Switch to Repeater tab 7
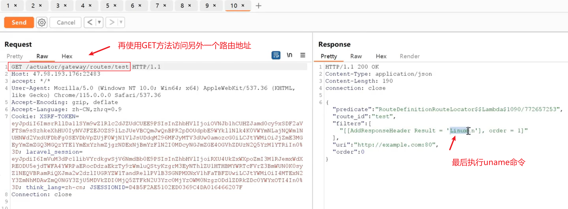This screenshot has height=209, width=568. (157, 6)
